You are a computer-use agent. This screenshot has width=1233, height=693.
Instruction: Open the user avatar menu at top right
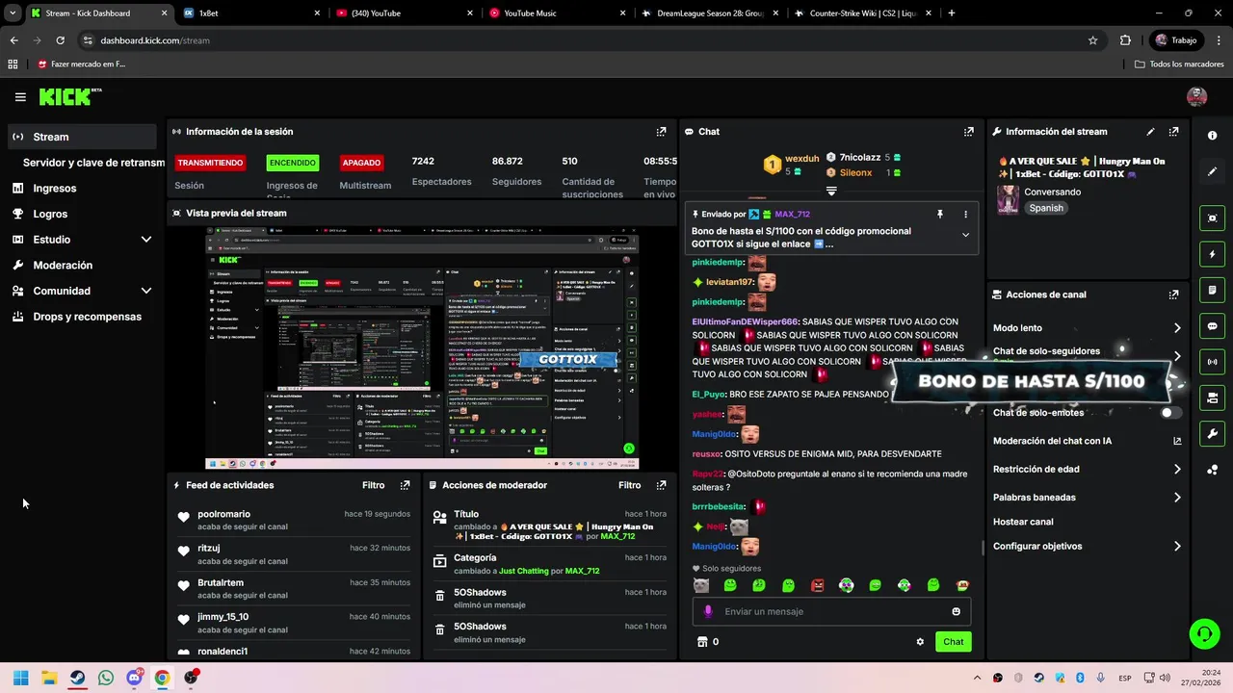[1196, 96]
